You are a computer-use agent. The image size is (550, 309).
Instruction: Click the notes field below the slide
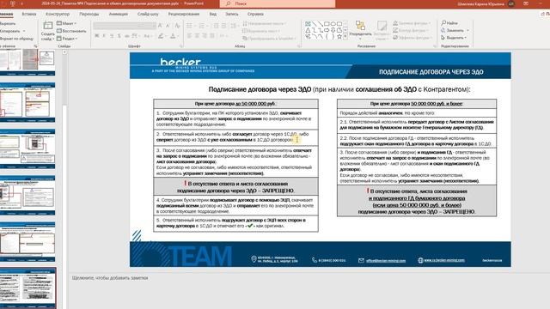pos(309,278)
